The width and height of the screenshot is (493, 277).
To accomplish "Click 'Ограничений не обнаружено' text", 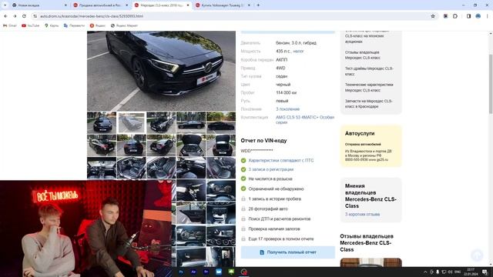I will tap(276, 189).
